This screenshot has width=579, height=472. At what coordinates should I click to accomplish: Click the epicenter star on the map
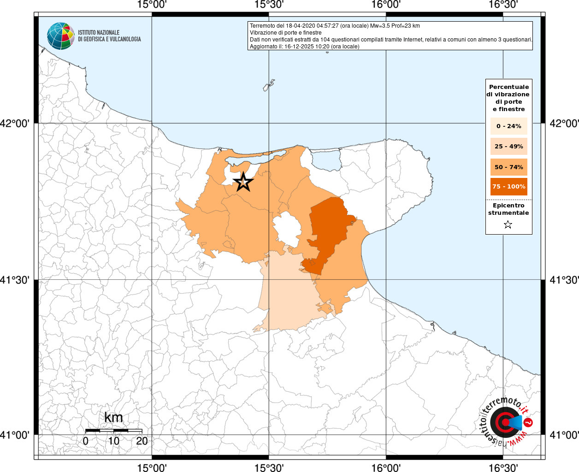pyautogui.click(x=243, y=183)
